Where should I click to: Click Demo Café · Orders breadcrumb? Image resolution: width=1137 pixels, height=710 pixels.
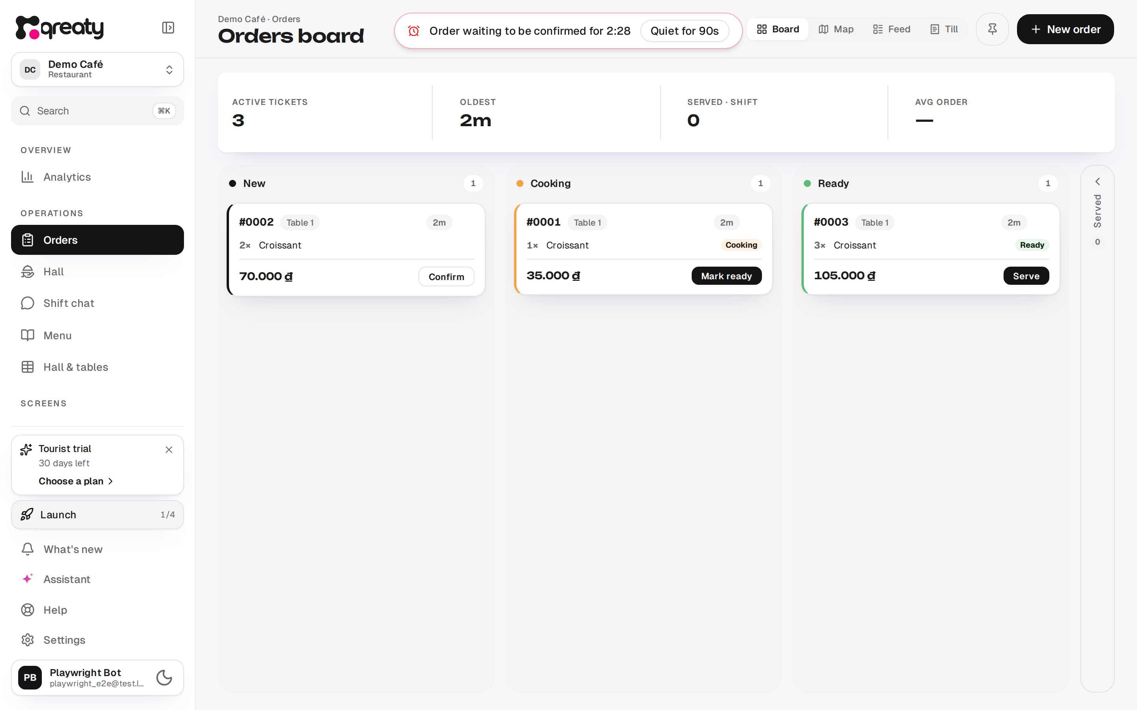[x=259, y=19]
